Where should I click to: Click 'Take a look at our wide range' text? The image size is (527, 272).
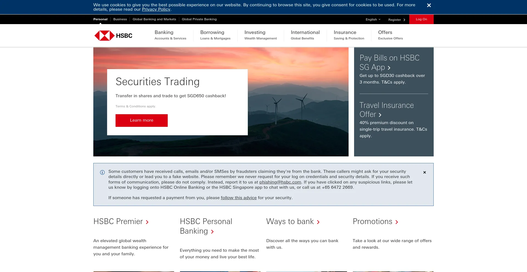point(392,244)
